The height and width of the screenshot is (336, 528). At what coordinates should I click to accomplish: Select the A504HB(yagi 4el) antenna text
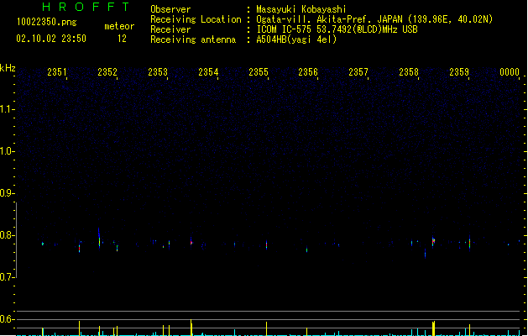coord(296,39)
